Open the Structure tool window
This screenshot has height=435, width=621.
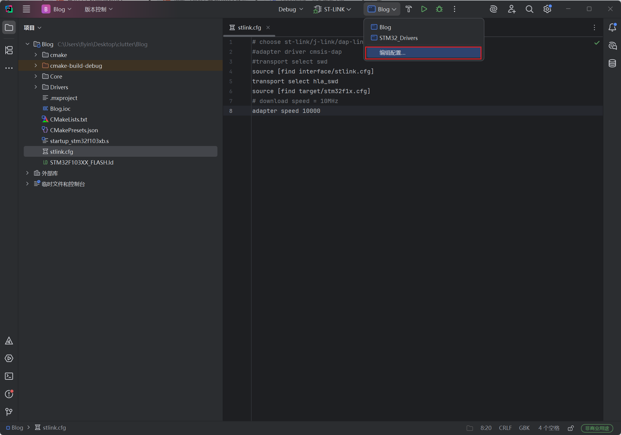[x=9, y=50]
